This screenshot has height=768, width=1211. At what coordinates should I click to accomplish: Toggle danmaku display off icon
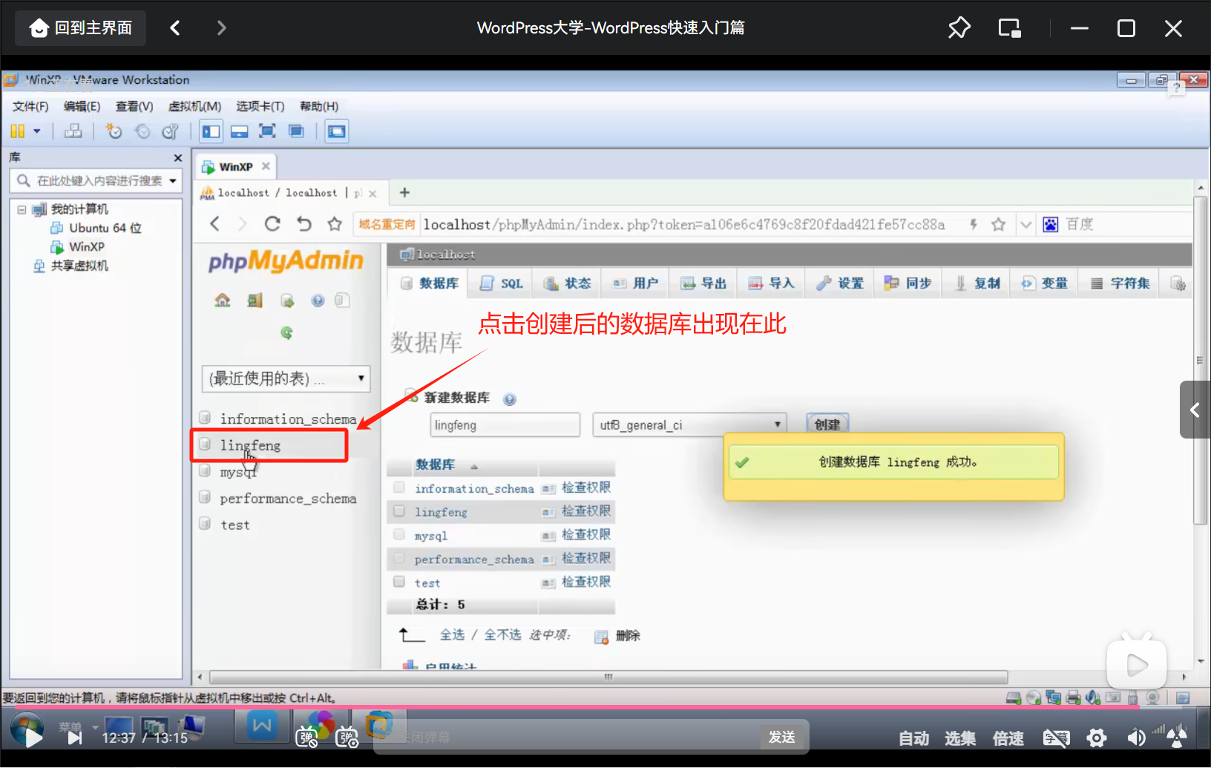(x=306, y=737)
